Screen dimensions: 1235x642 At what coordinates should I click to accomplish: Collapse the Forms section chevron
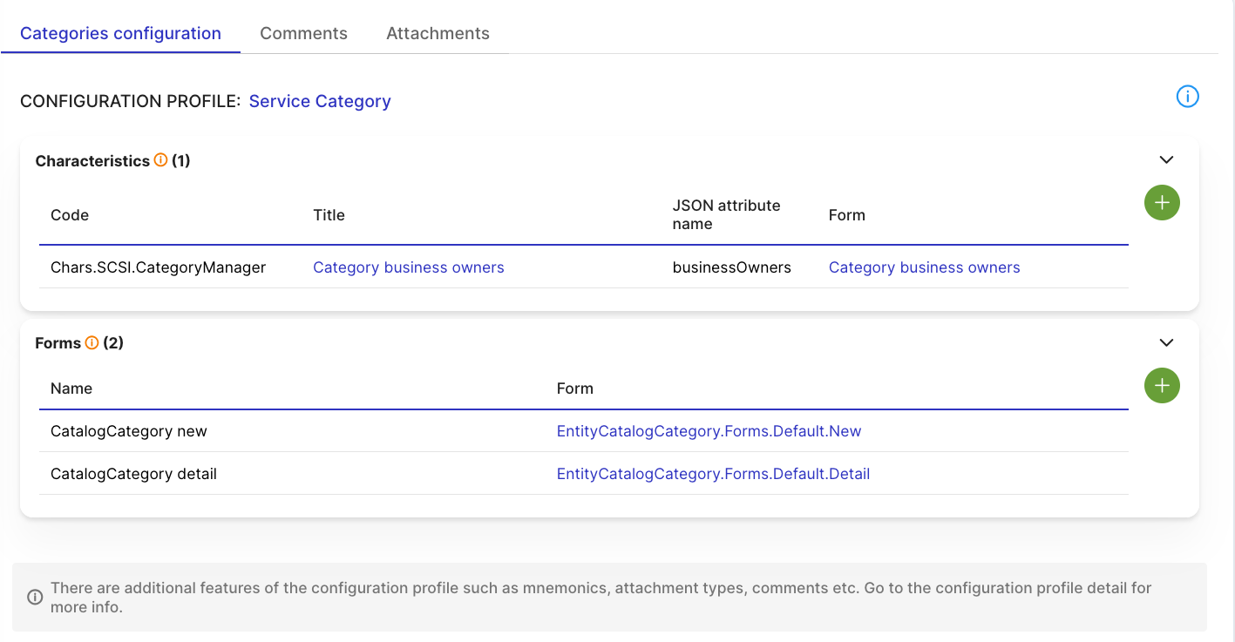point(1166,343)
